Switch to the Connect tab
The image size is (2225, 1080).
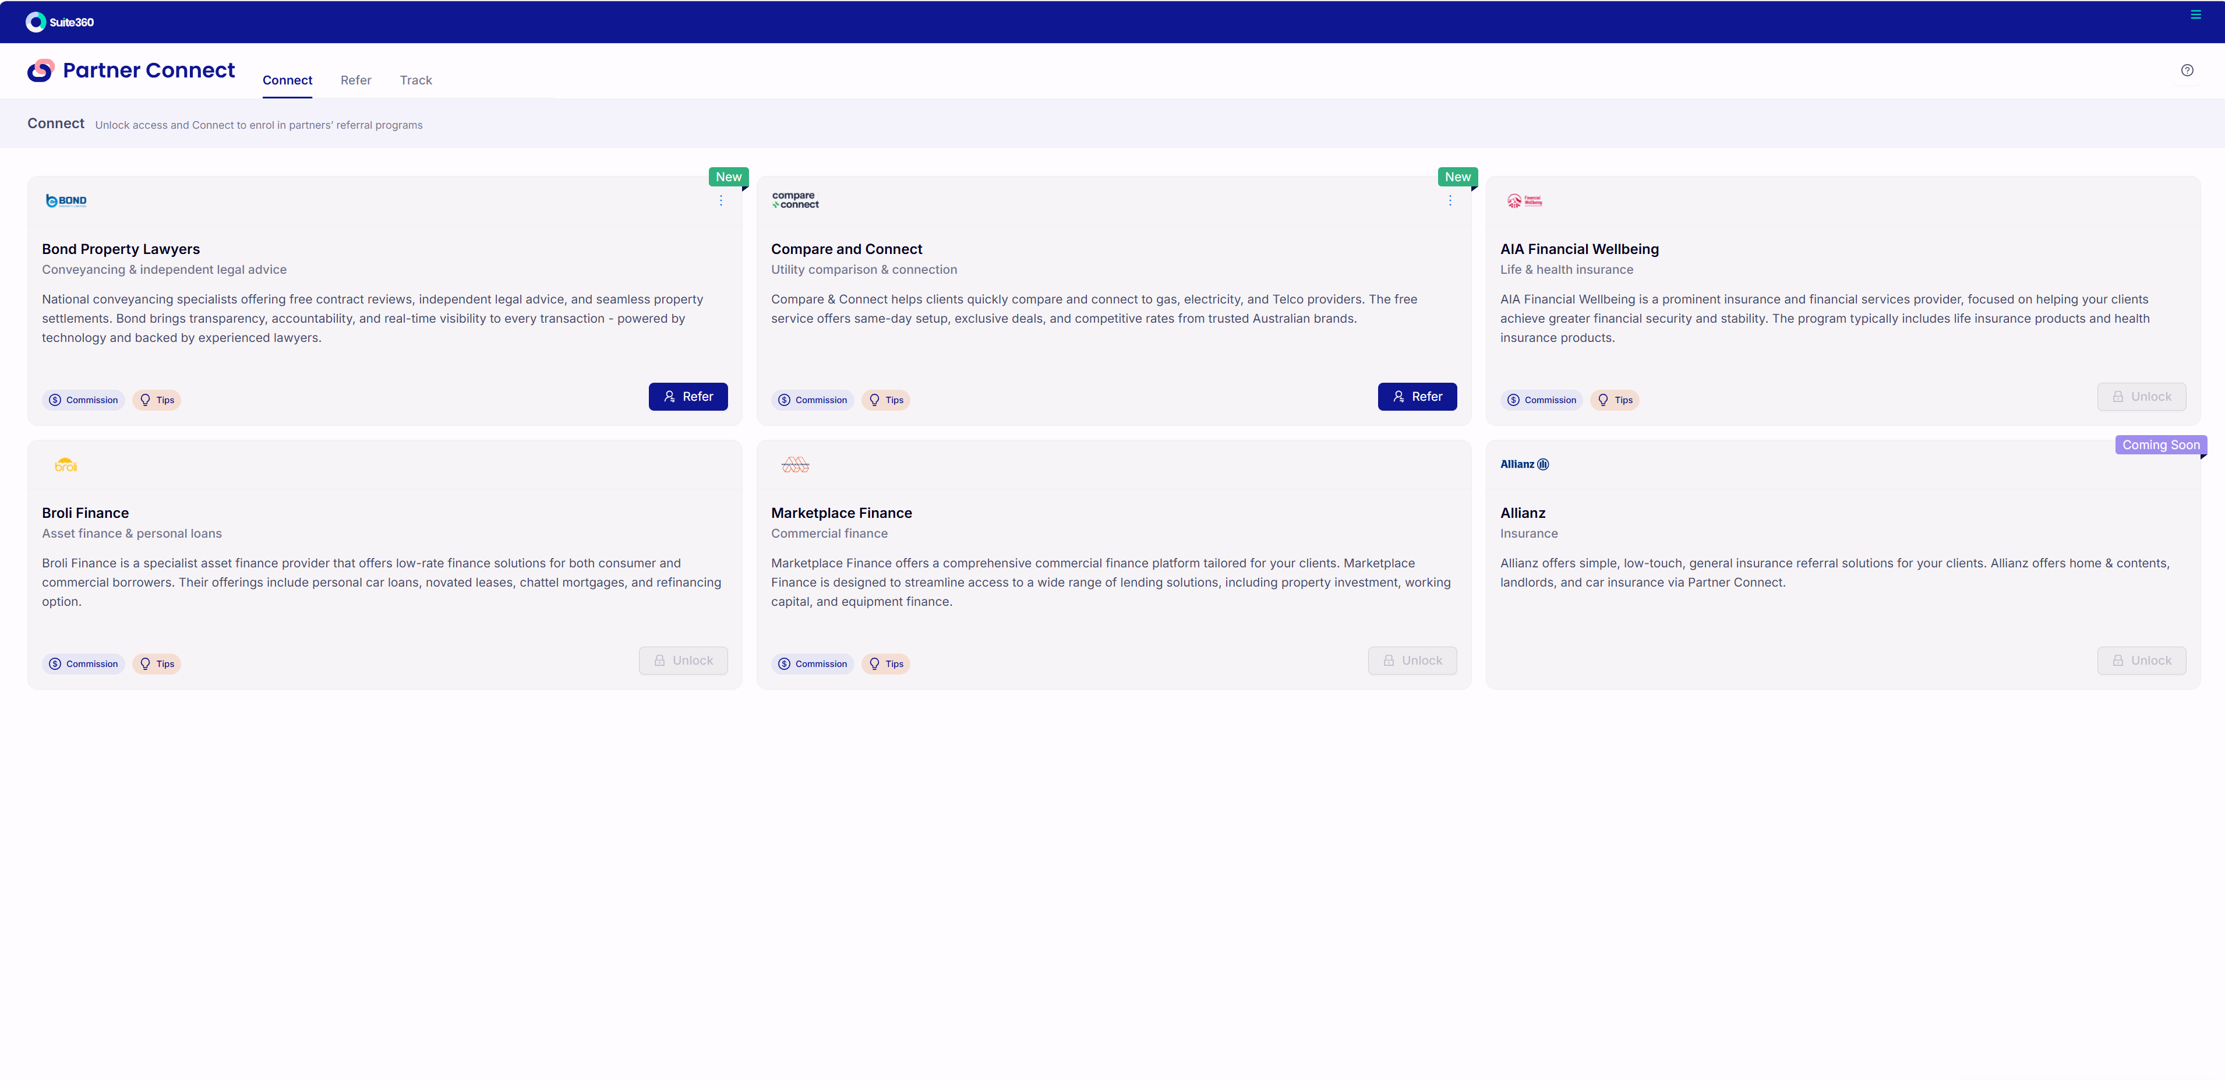(x=287, y=80)
